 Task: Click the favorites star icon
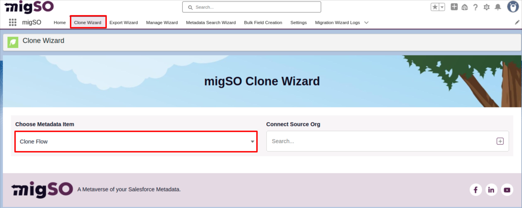[435, 7]
